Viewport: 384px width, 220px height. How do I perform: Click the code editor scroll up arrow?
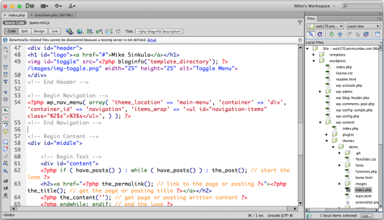pos(300,48)
